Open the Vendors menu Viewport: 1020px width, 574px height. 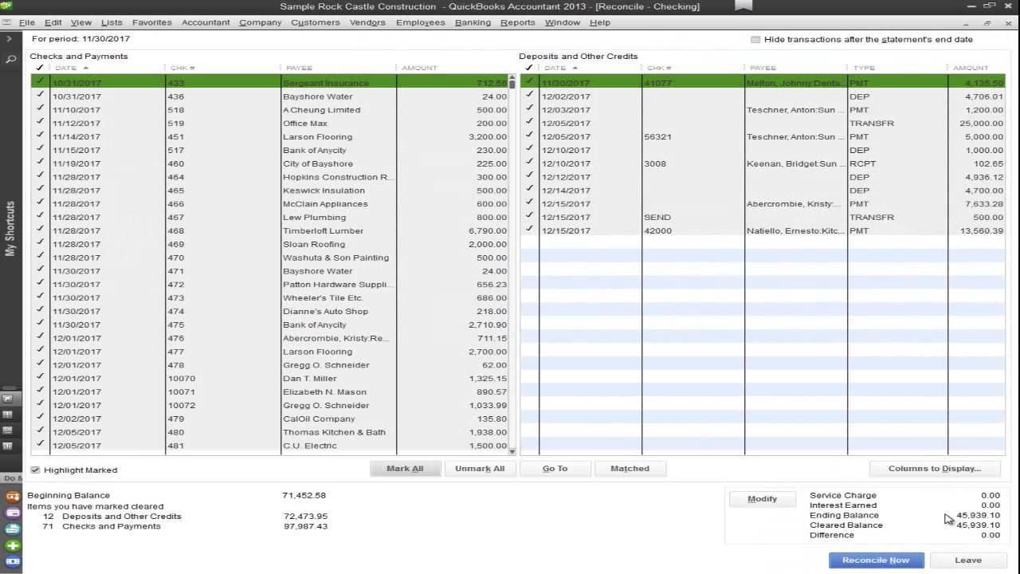point(367,22)
